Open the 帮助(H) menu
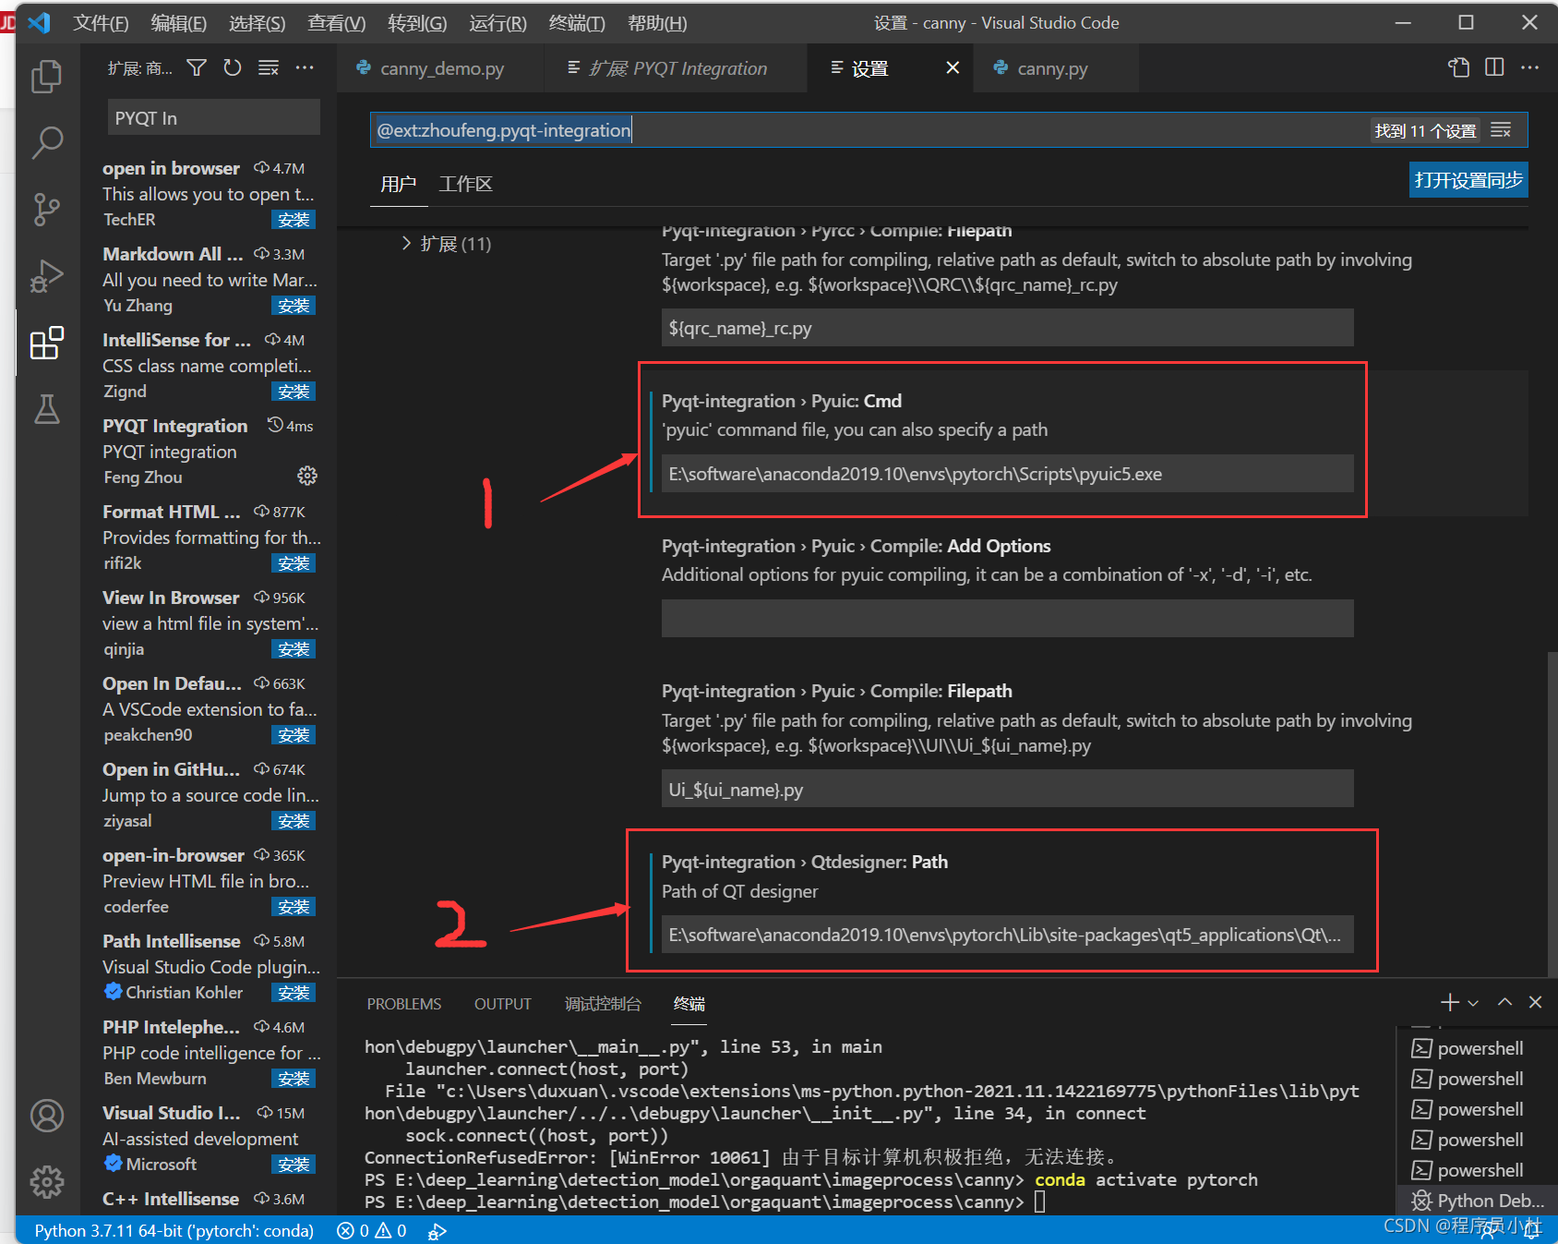1558x1244 pixels. click(x=657, y=23)
